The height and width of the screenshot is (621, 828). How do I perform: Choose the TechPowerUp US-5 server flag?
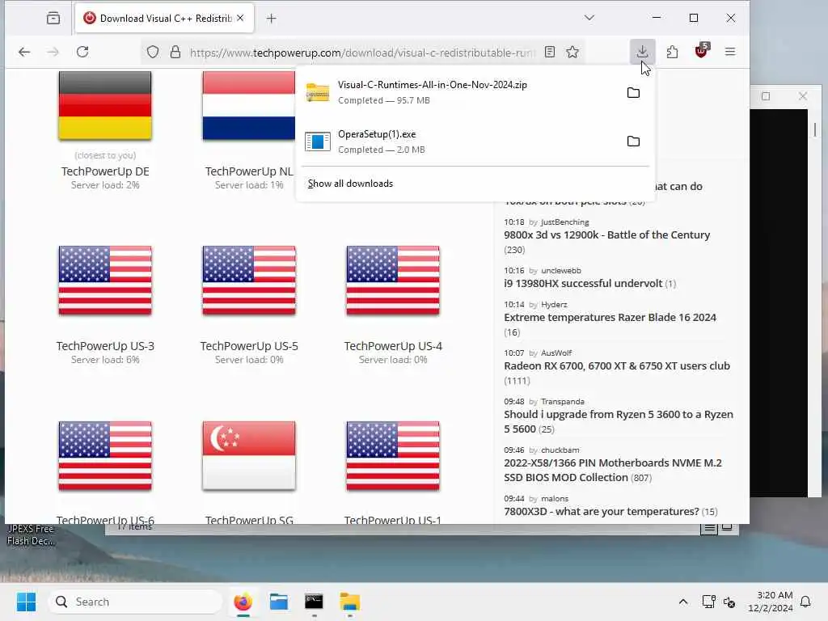click(249, 281)
